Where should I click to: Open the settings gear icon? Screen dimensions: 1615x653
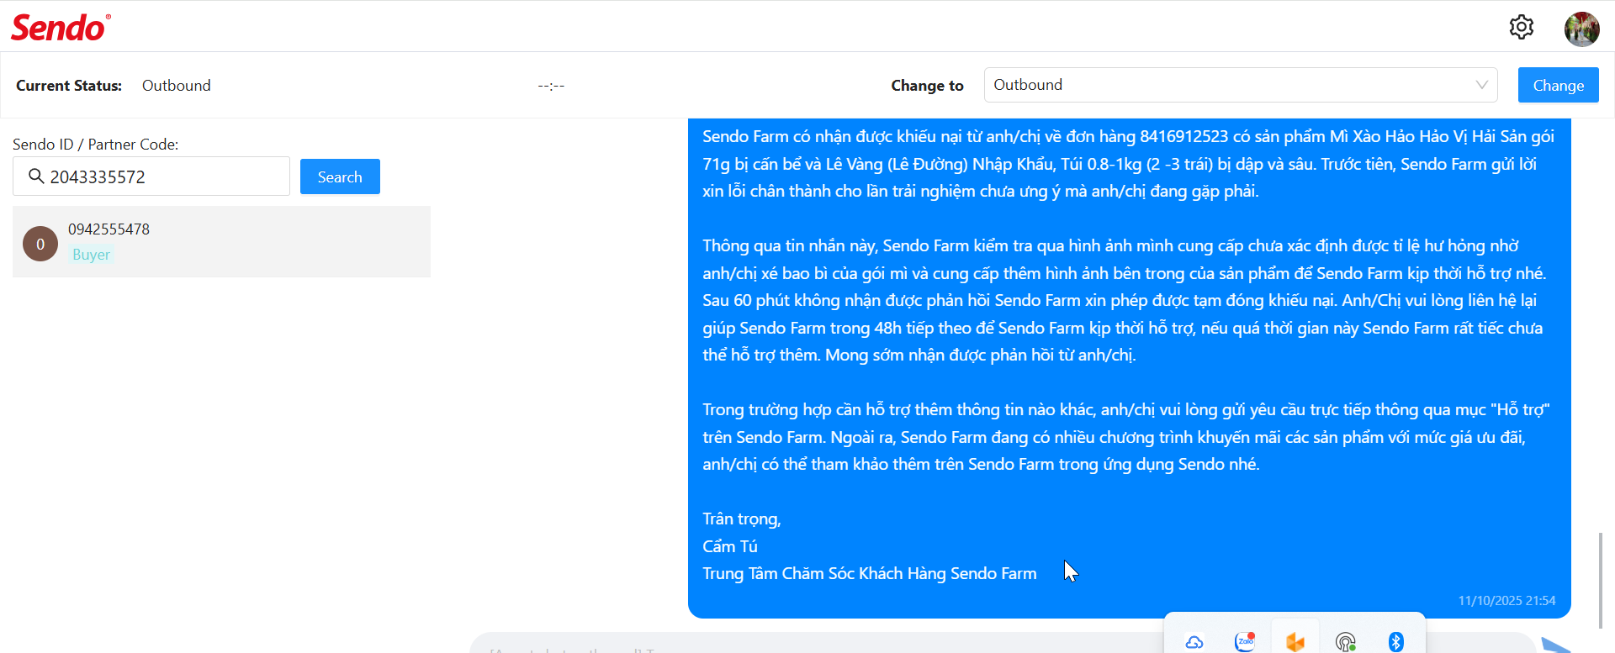tap(1521, 27)
